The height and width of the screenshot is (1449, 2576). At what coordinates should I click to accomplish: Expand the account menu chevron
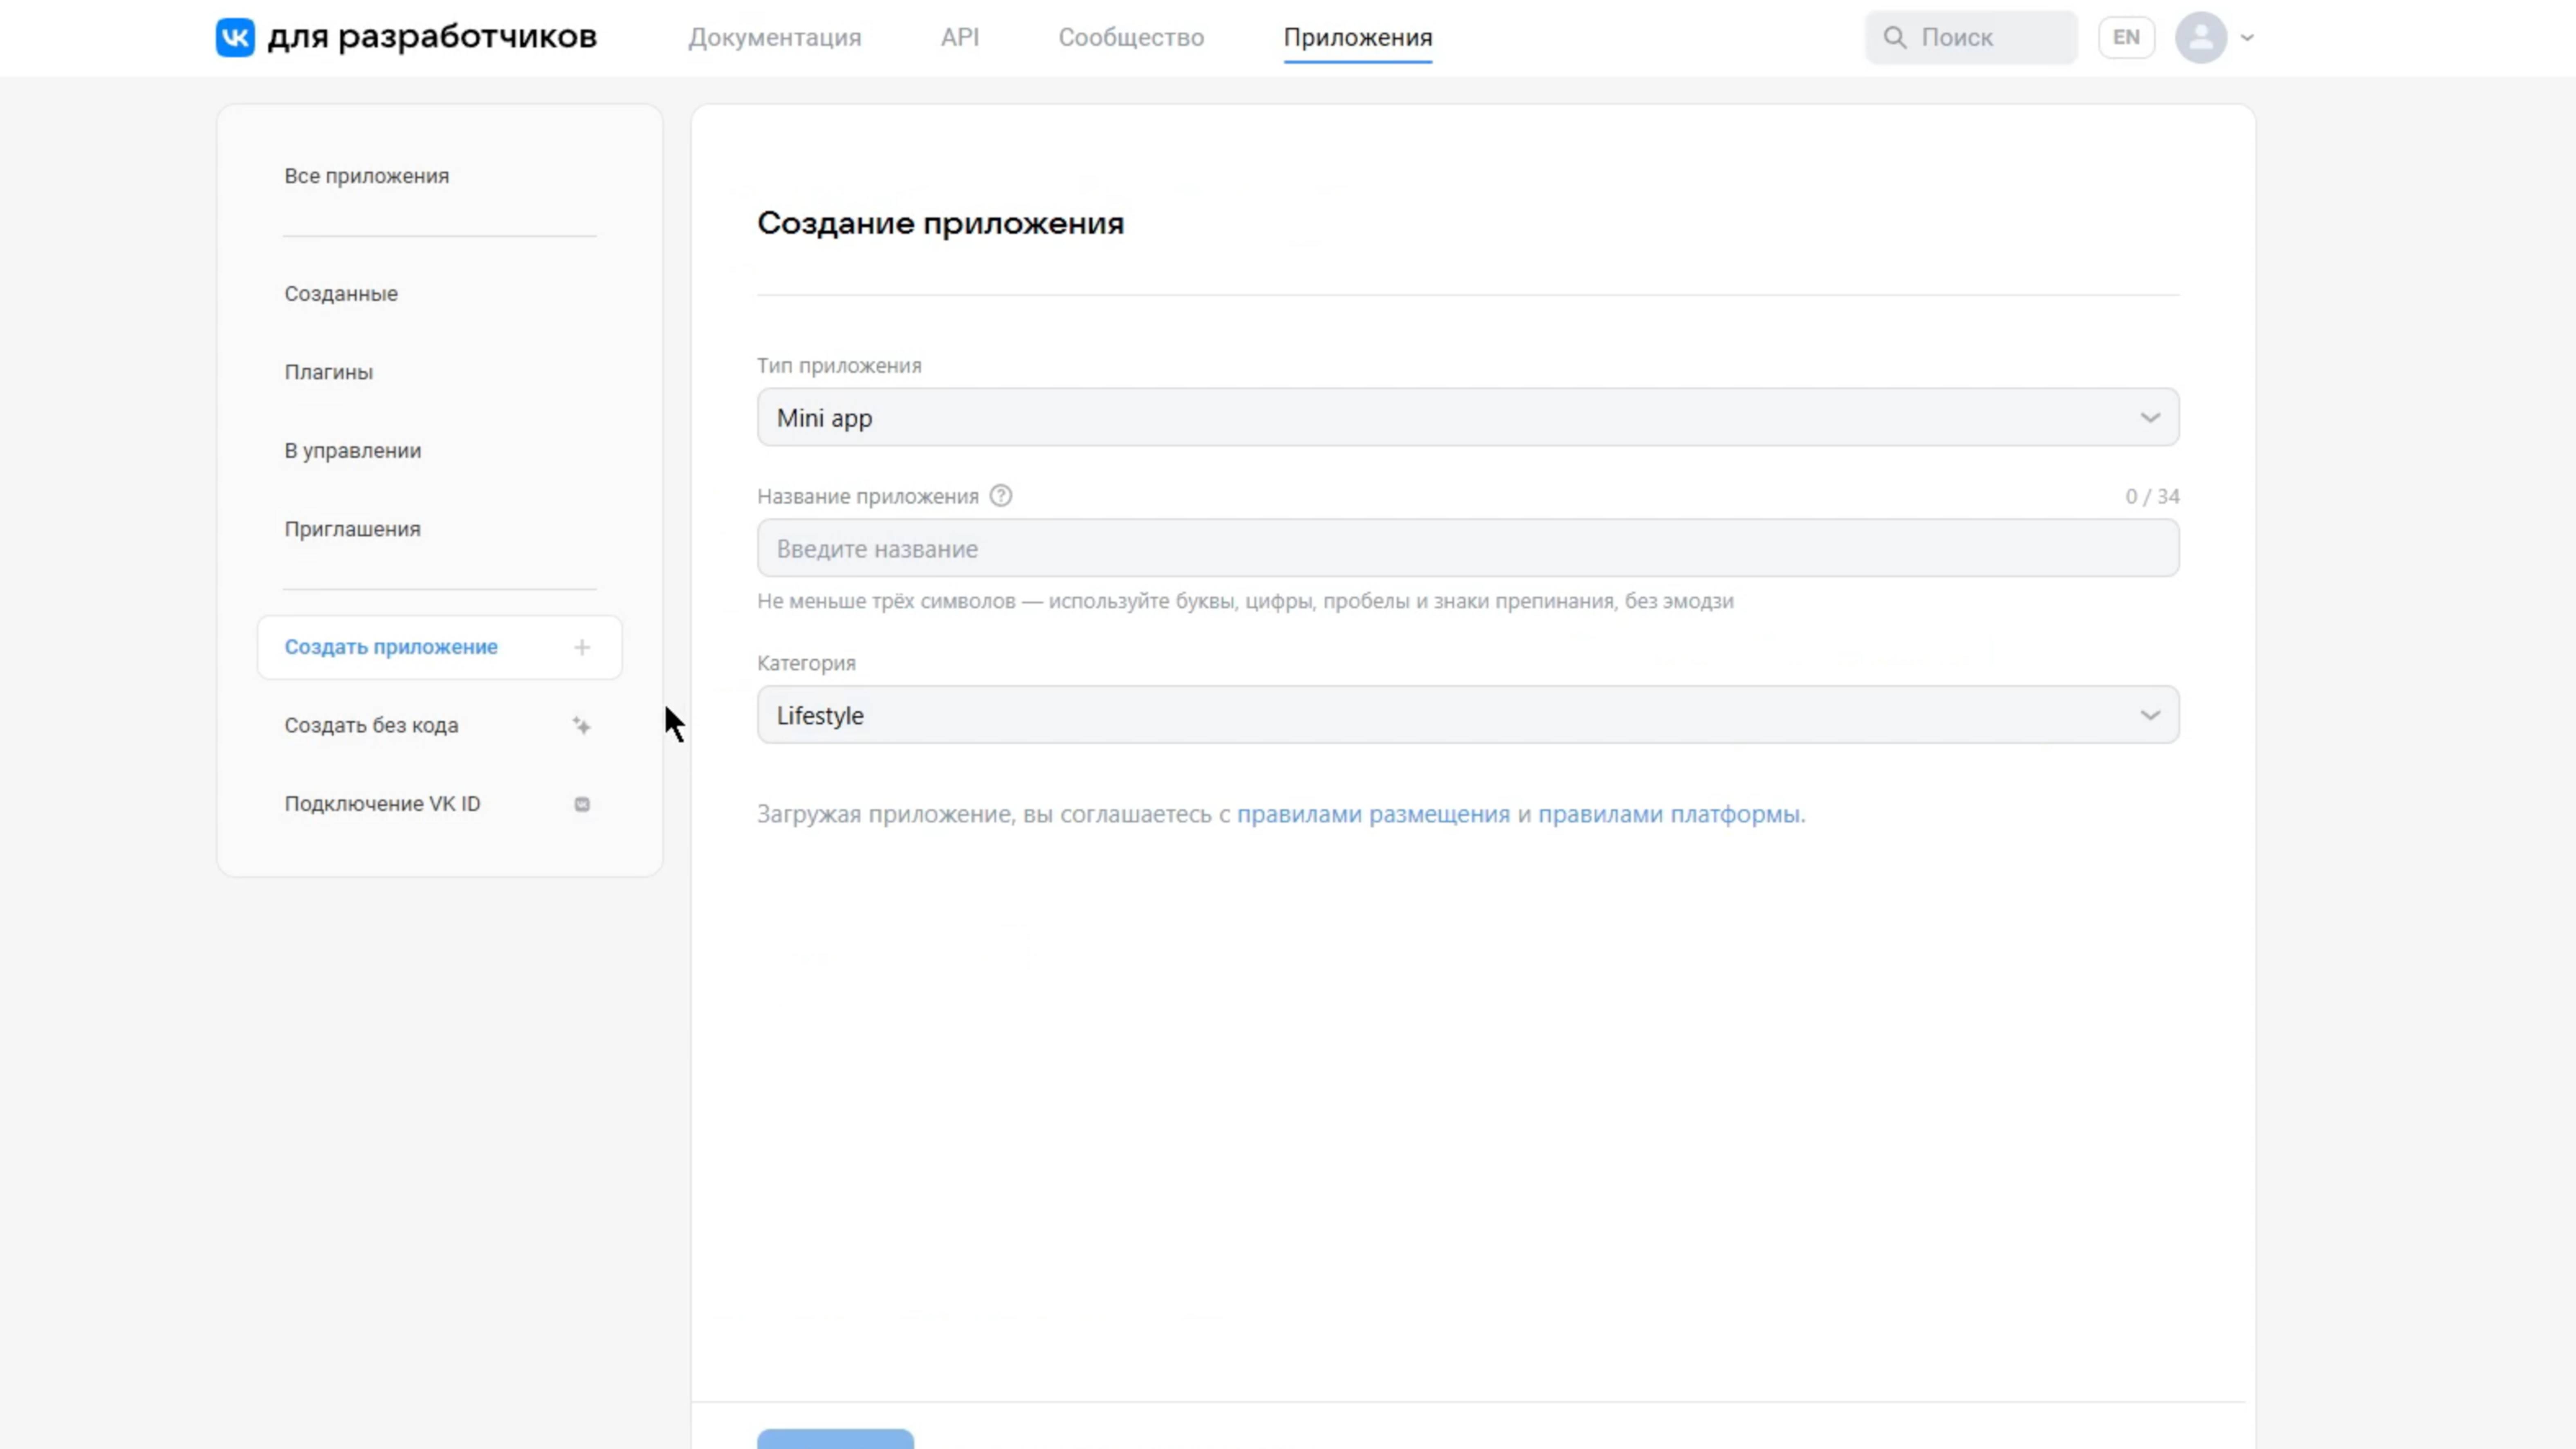coord(2247,38)
